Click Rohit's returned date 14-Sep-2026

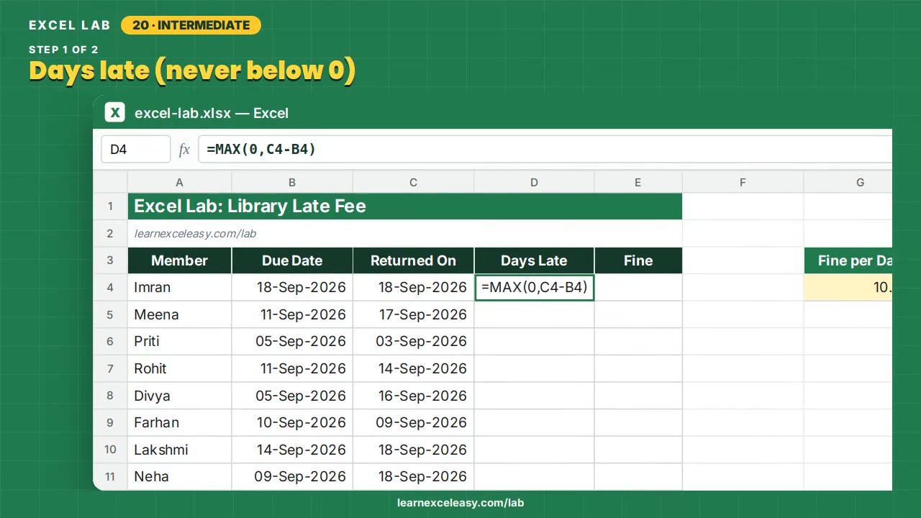click(413, 368)
